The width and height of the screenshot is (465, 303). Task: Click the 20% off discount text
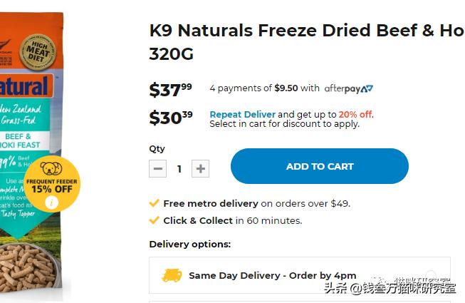click(x=355, y=114)
